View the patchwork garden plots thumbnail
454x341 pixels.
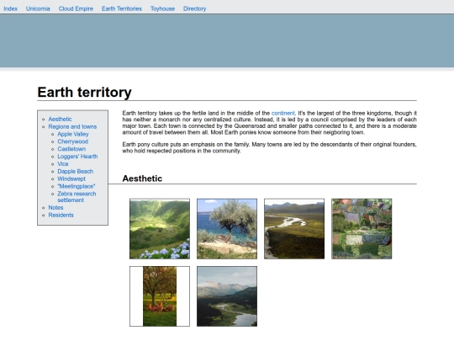click(362, 229)
